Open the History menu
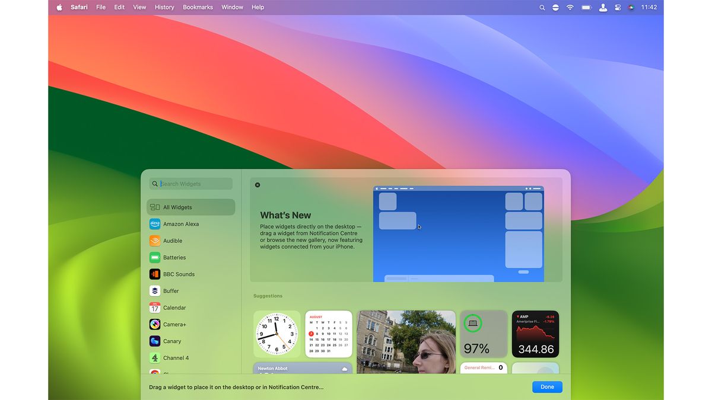Image resolution: width=712 pixels, height=400 pixels. click(x=164, y=7)
